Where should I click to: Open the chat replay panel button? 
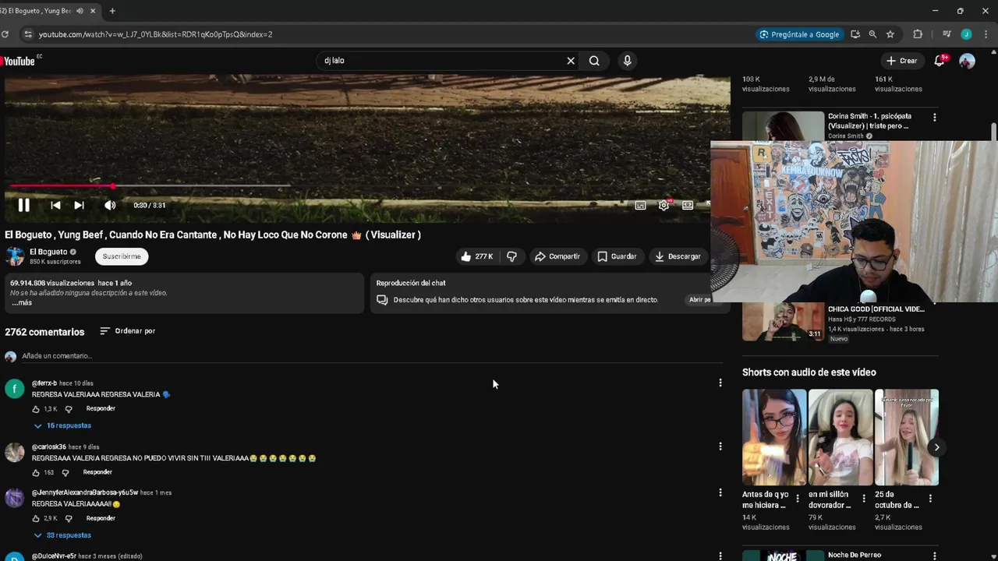pos(699,300)
